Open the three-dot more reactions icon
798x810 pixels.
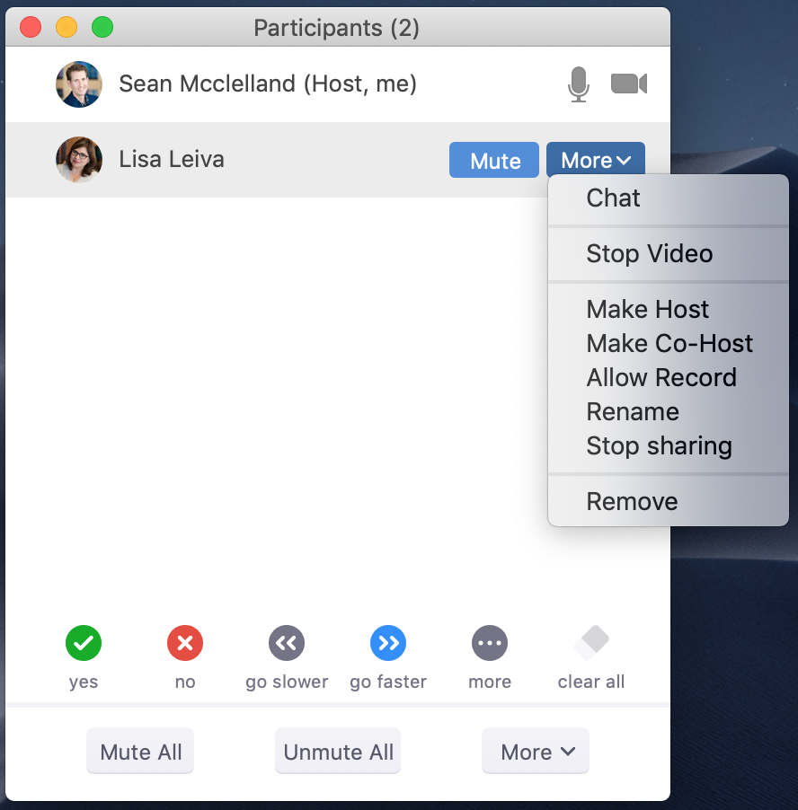[x=490, y=643]
